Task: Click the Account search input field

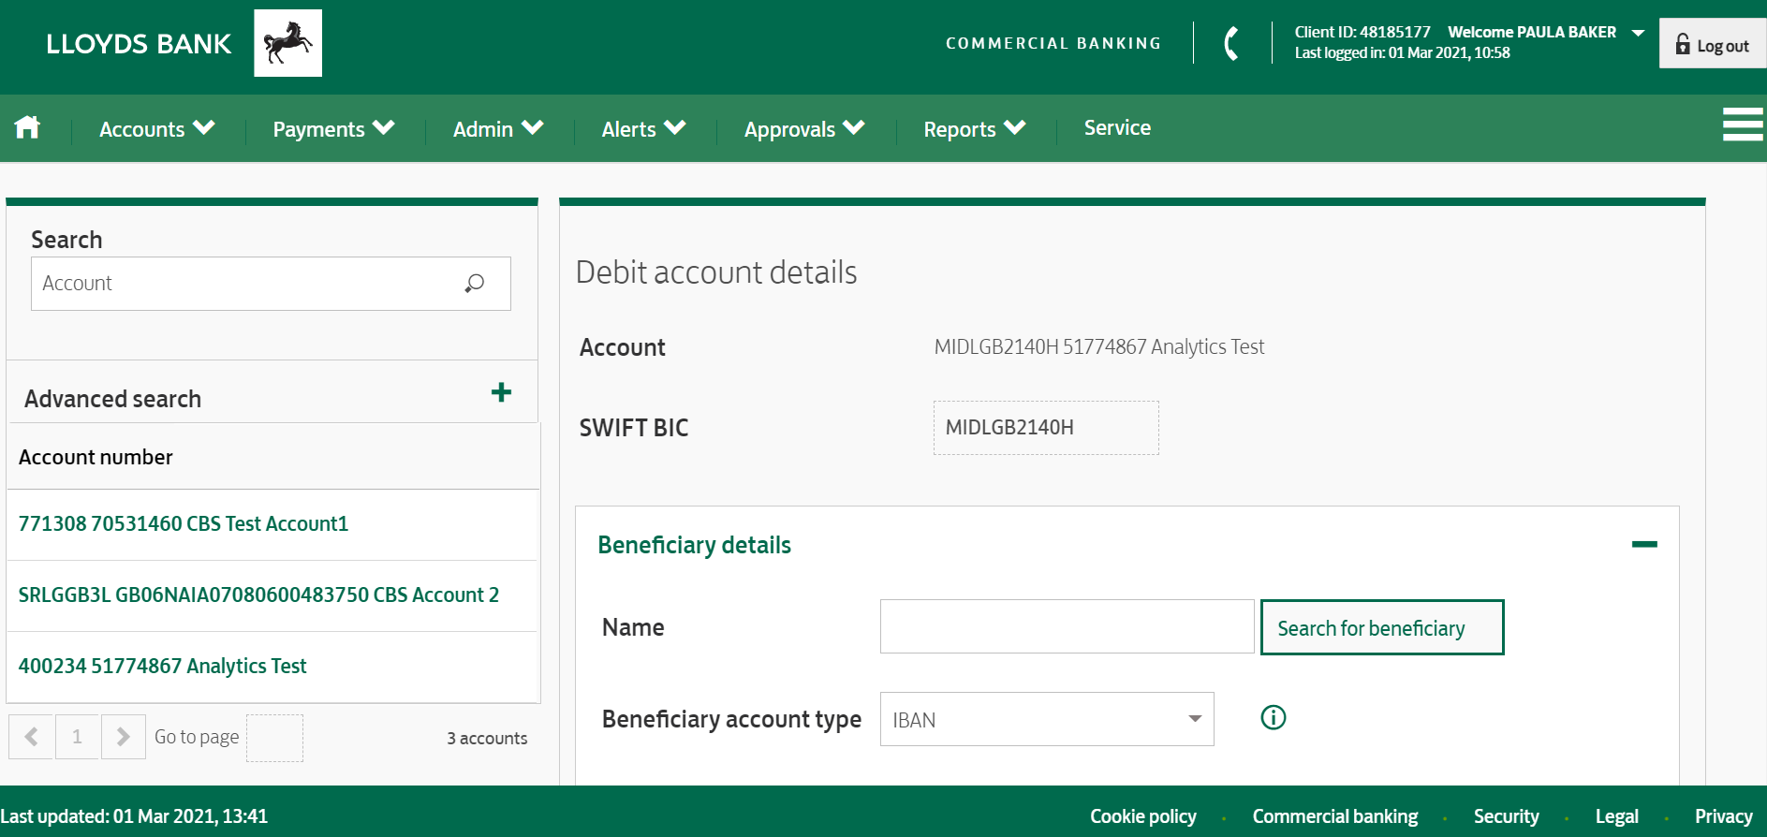Action: click(271, 284)
